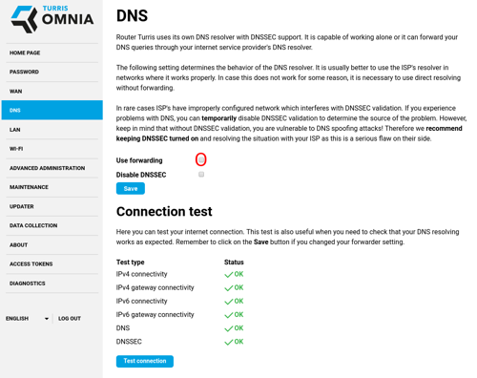
Task: Expand the English language dropdown
Action: [x=27, y=319]
